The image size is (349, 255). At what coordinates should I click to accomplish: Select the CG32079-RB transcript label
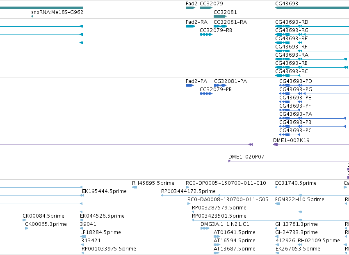(x=216, y=30)
